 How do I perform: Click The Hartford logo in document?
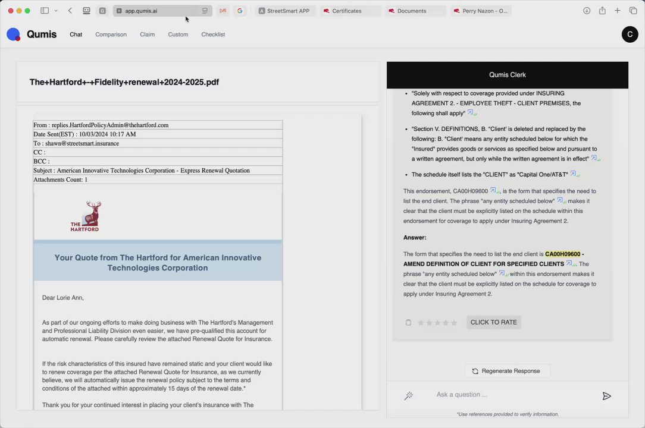pos(85,216)
